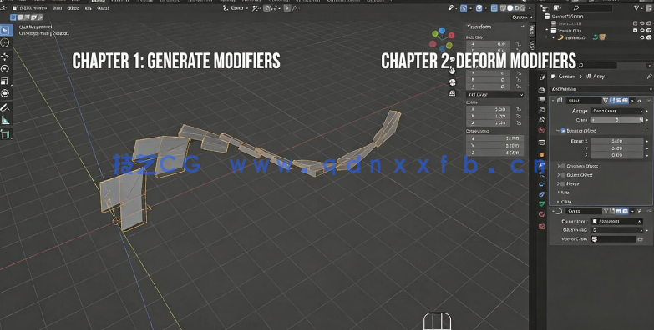Image resolution: width=654 pixels, height=330 pixels.
Task: Select the Move tool
Action: tap(5, 56)
